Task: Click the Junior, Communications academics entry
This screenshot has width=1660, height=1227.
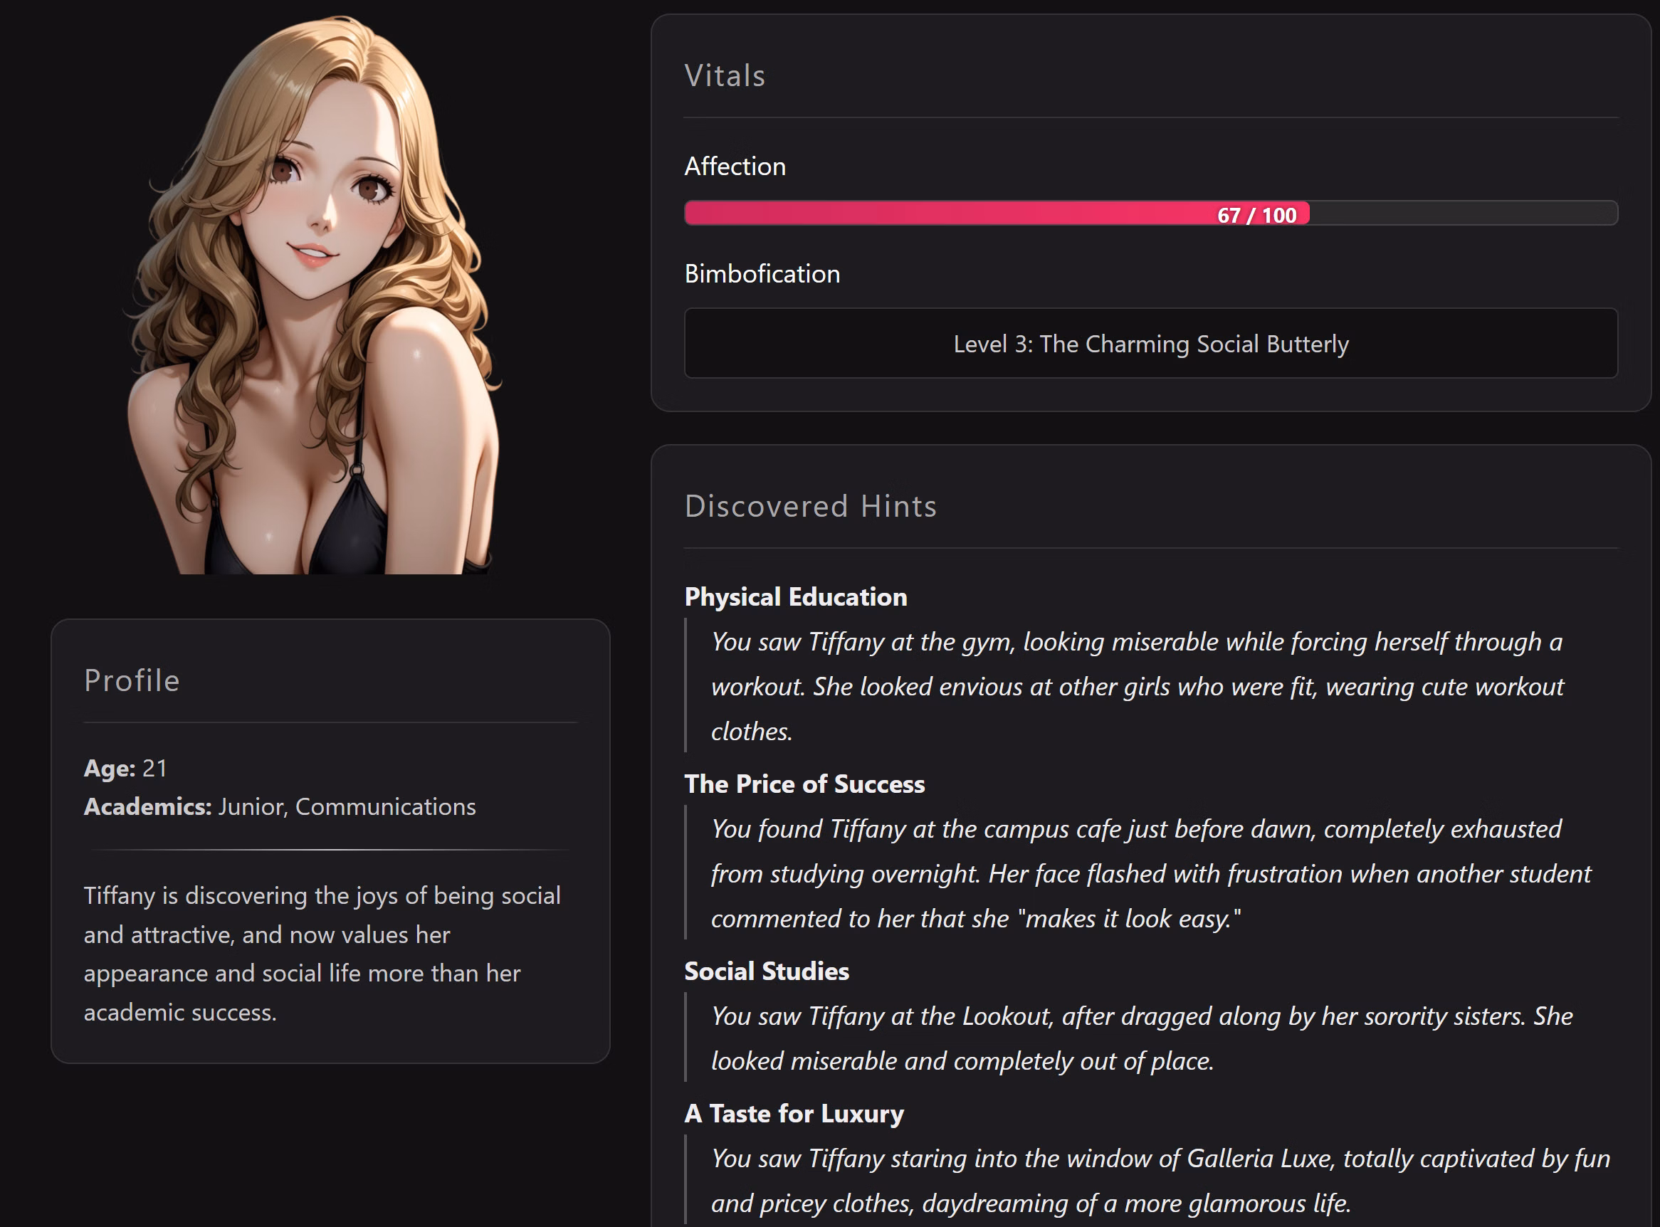Action: coord(279,806)
